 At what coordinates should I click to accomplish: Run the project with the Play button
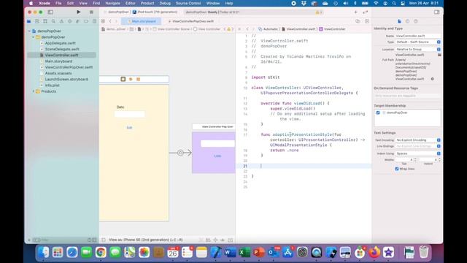(78, 12)
